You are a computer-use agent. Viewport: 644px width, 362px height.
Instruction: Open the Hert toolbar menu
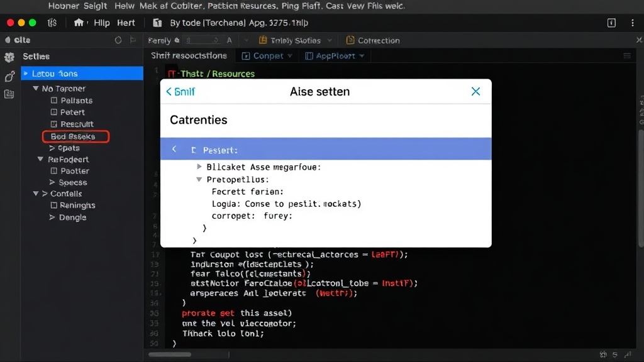126,23
